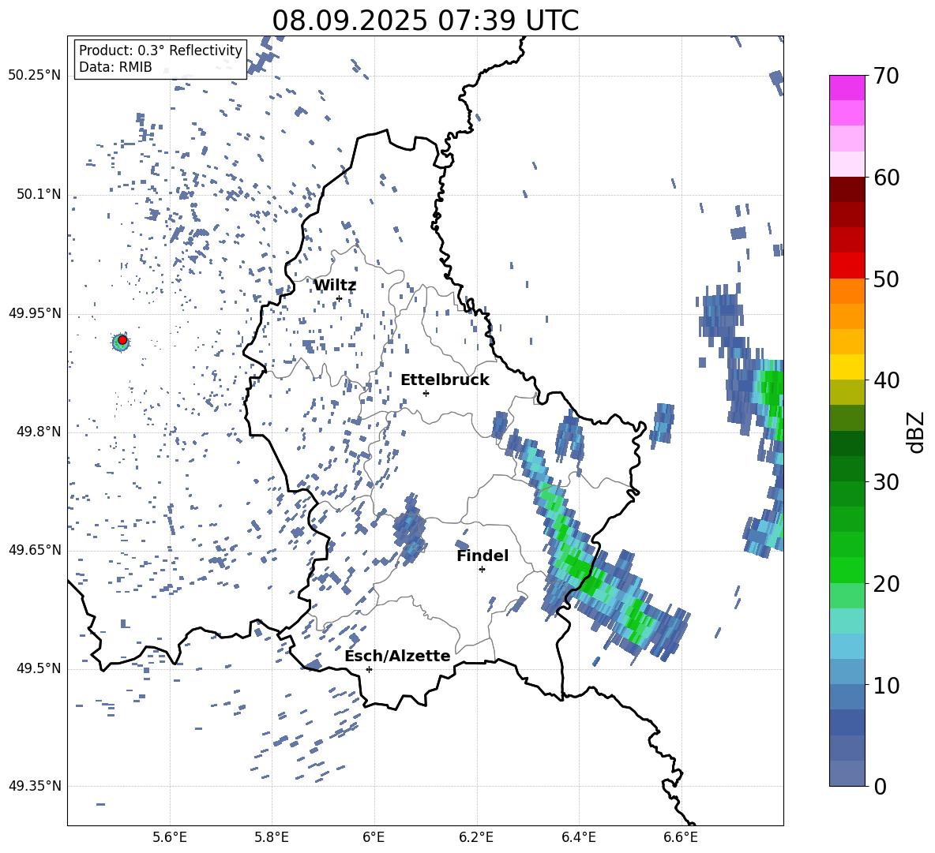935x853 pixels.
Task: Click the red radar site marker dot
Action: 122,340
